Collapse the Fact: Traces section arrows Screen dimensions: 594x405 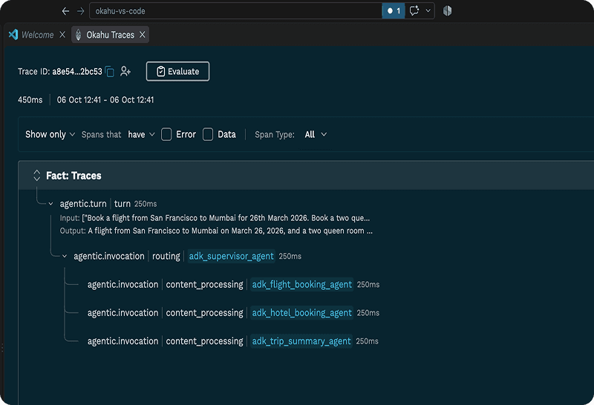tap(36, 175)
